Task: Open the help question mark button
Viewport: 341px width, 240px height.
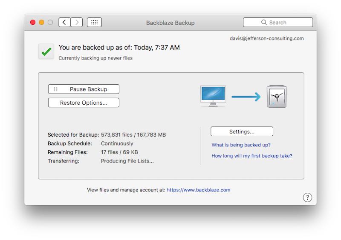Action: (x=307, y=197)
